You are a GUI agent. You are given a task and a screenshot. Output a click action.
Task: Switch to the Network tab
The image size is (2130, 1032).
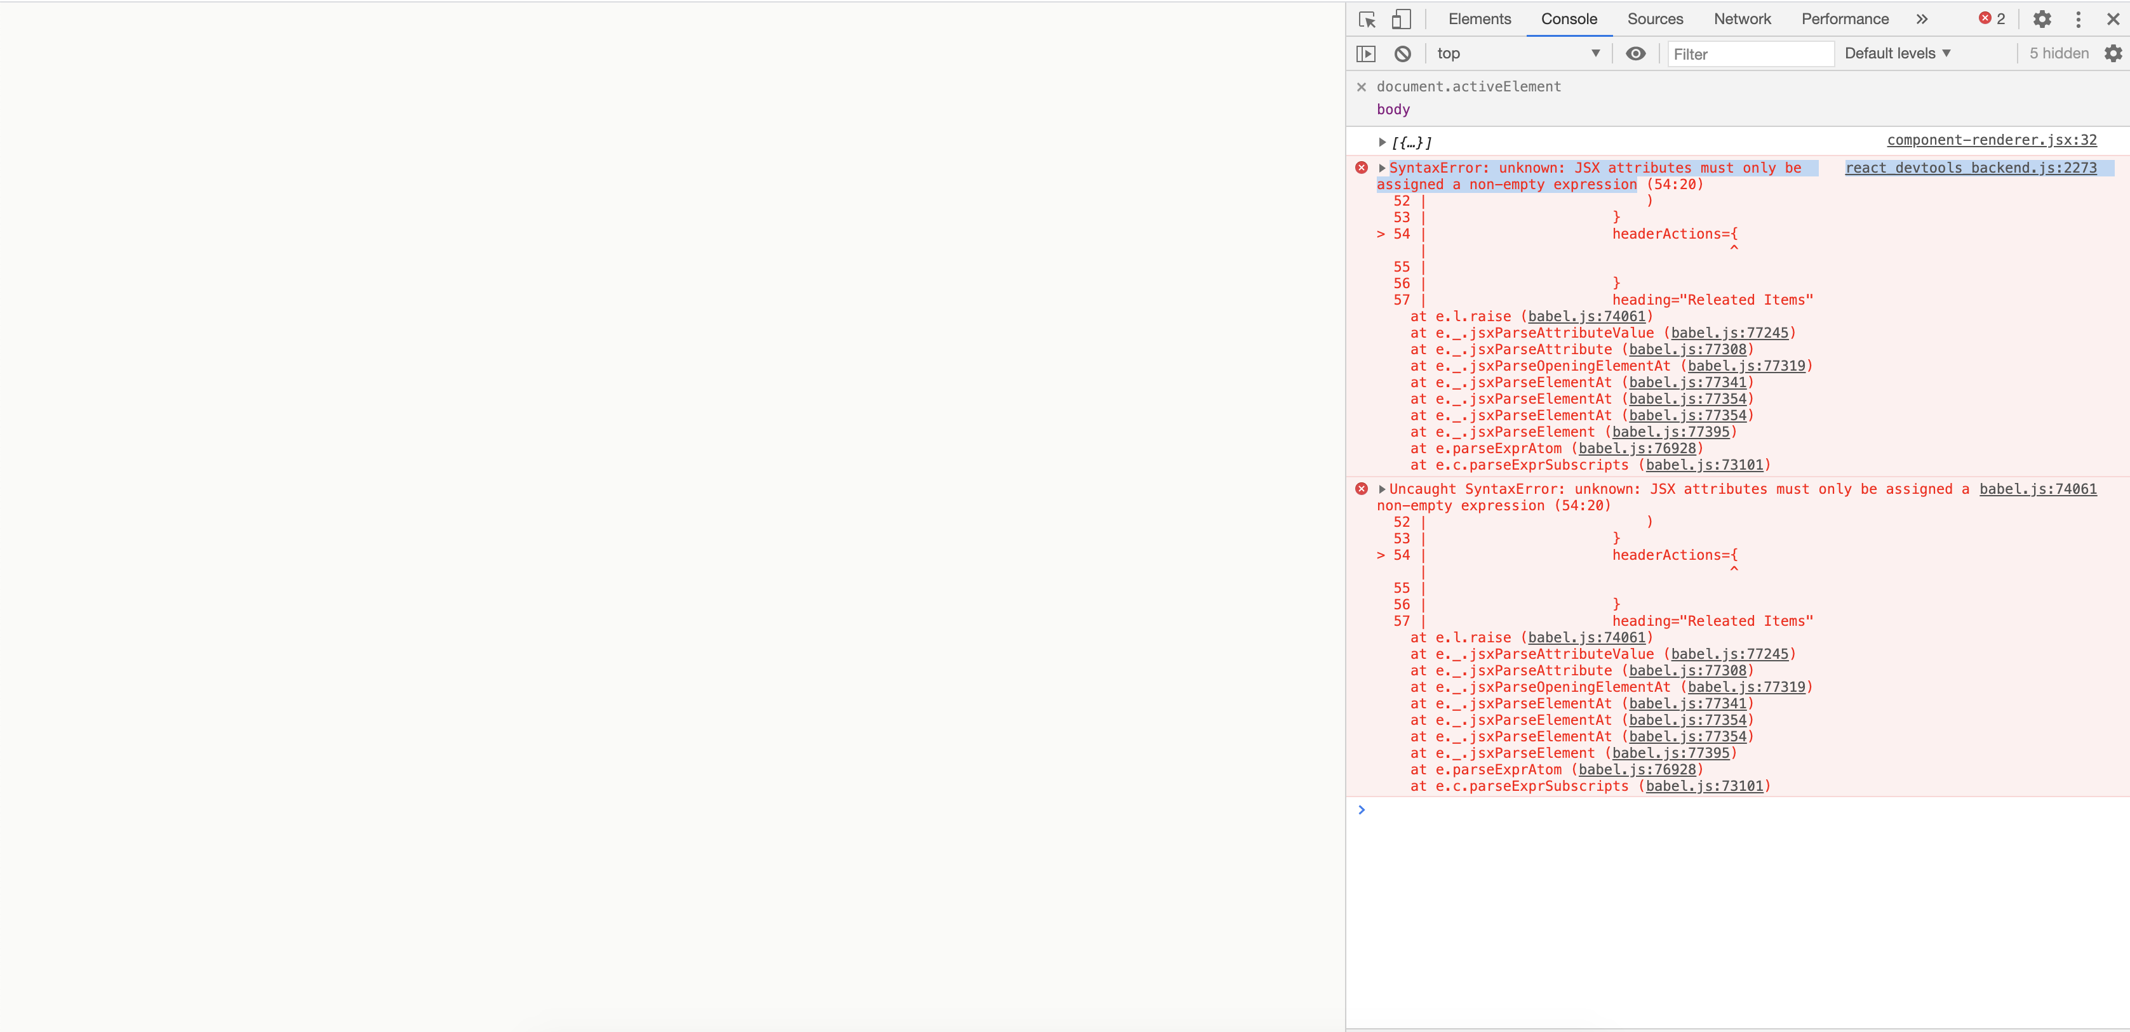click(1741, 19)
